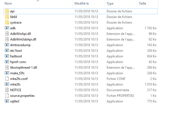Select the dmtracedump file name
The image size is (183, 115).
pos(20,45)
